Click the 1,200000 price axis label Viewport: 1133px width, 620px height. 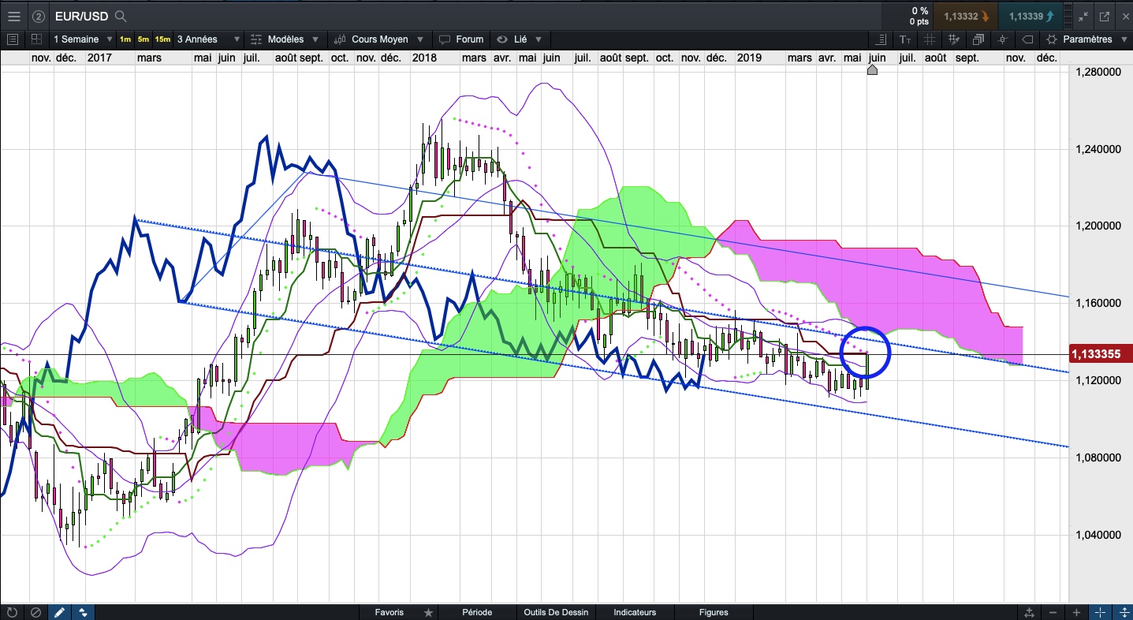(1097, 227)
